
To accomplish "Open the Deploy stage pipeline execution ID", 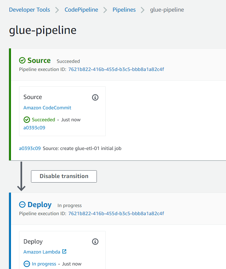I will 116,214.
